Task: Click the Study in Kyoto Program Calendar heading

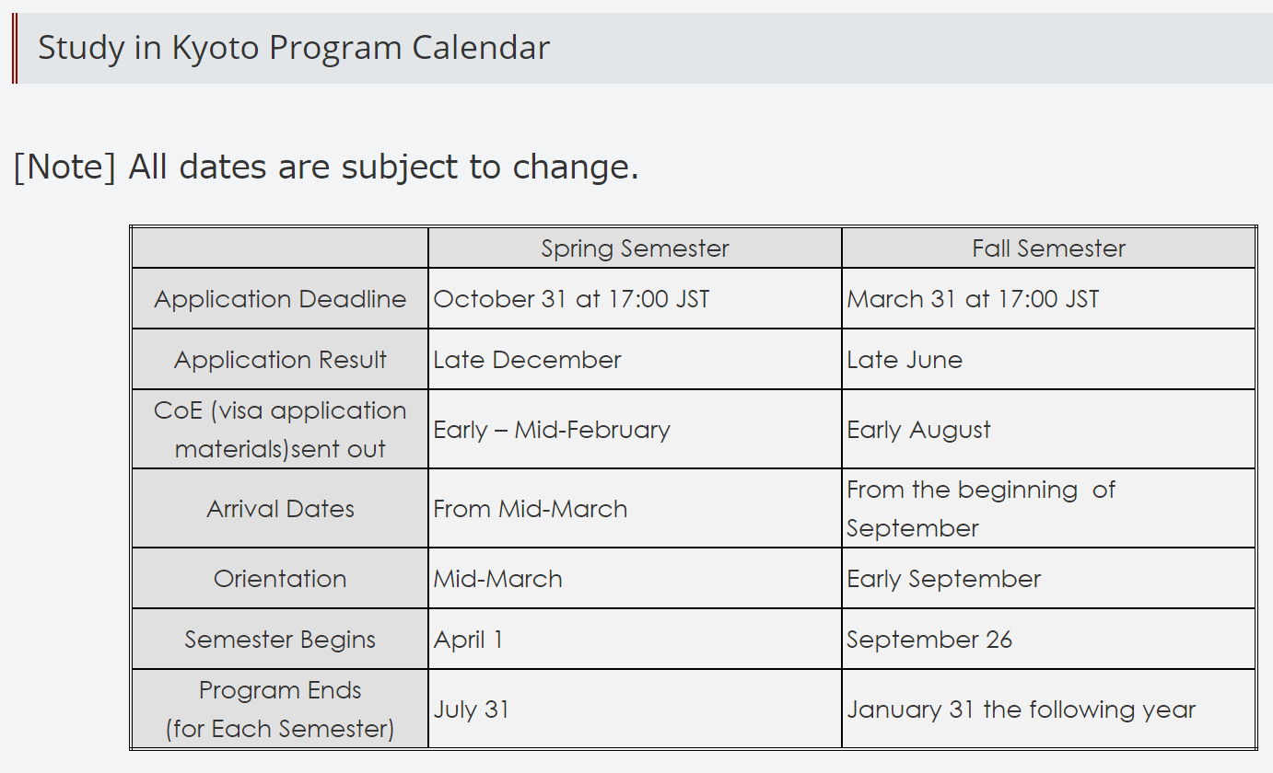Action: (294, 48)
